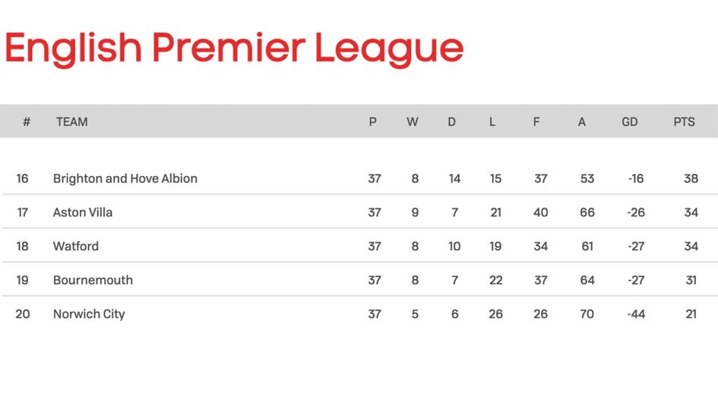The width and height of the screenshot is (718, 404).
Task: Click position number 18 beside Watford
Action: coord(23,246)
